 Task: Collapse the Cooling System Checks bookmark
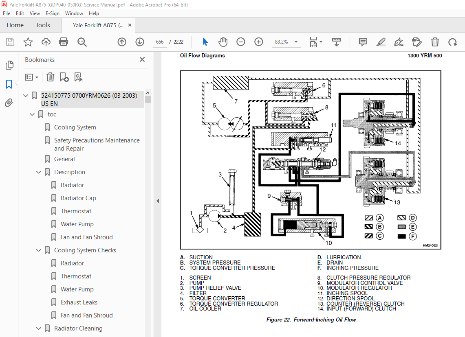[39, 250]
